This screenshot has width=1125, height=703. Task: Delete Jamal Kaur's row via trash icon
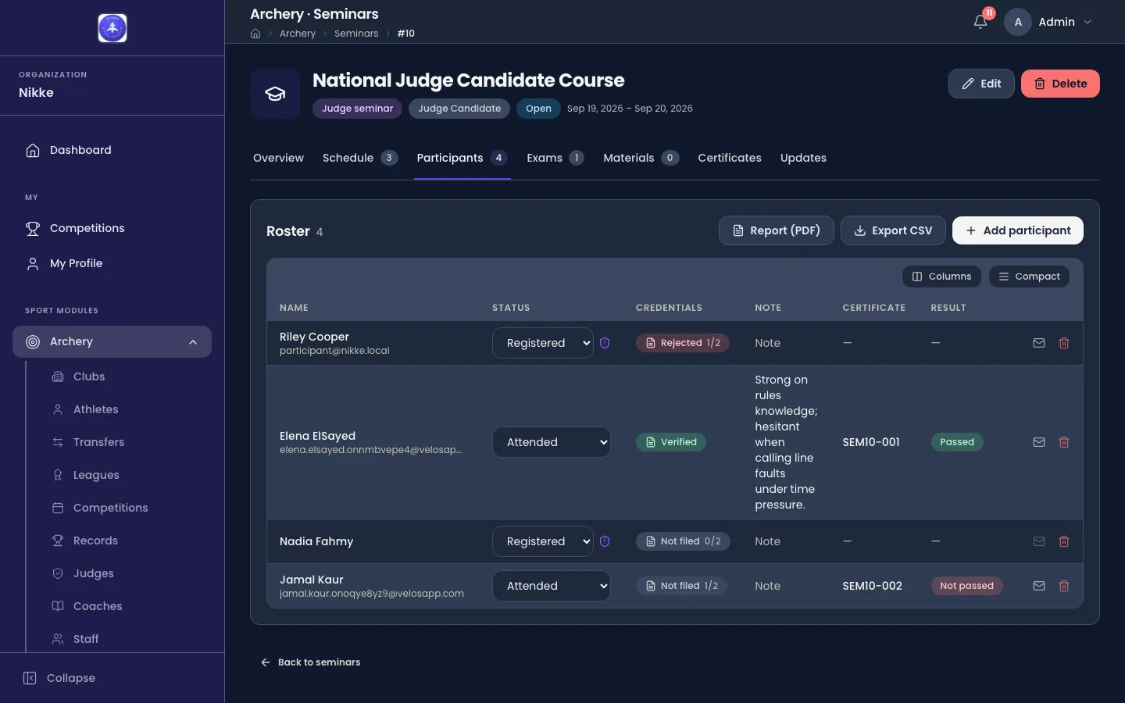[1064, 586]
